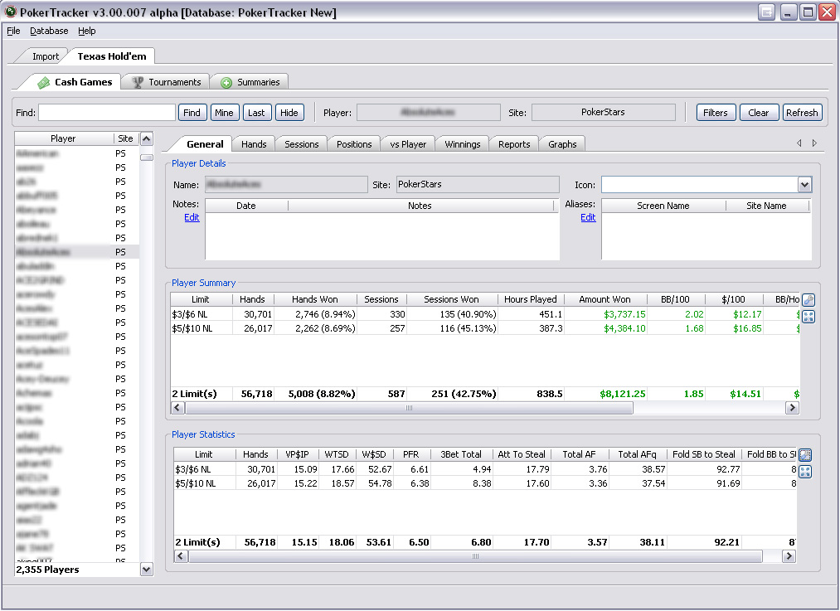Open the Graphs tab
Image resolution: width=840 pixels, height=611 pixels.
[x=562, y=144]
